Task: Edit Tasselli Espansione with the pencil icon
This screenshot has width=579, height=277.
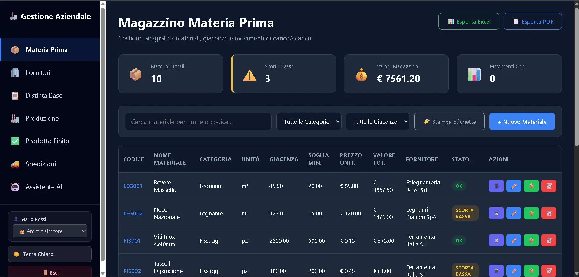Action: [514, 271]
